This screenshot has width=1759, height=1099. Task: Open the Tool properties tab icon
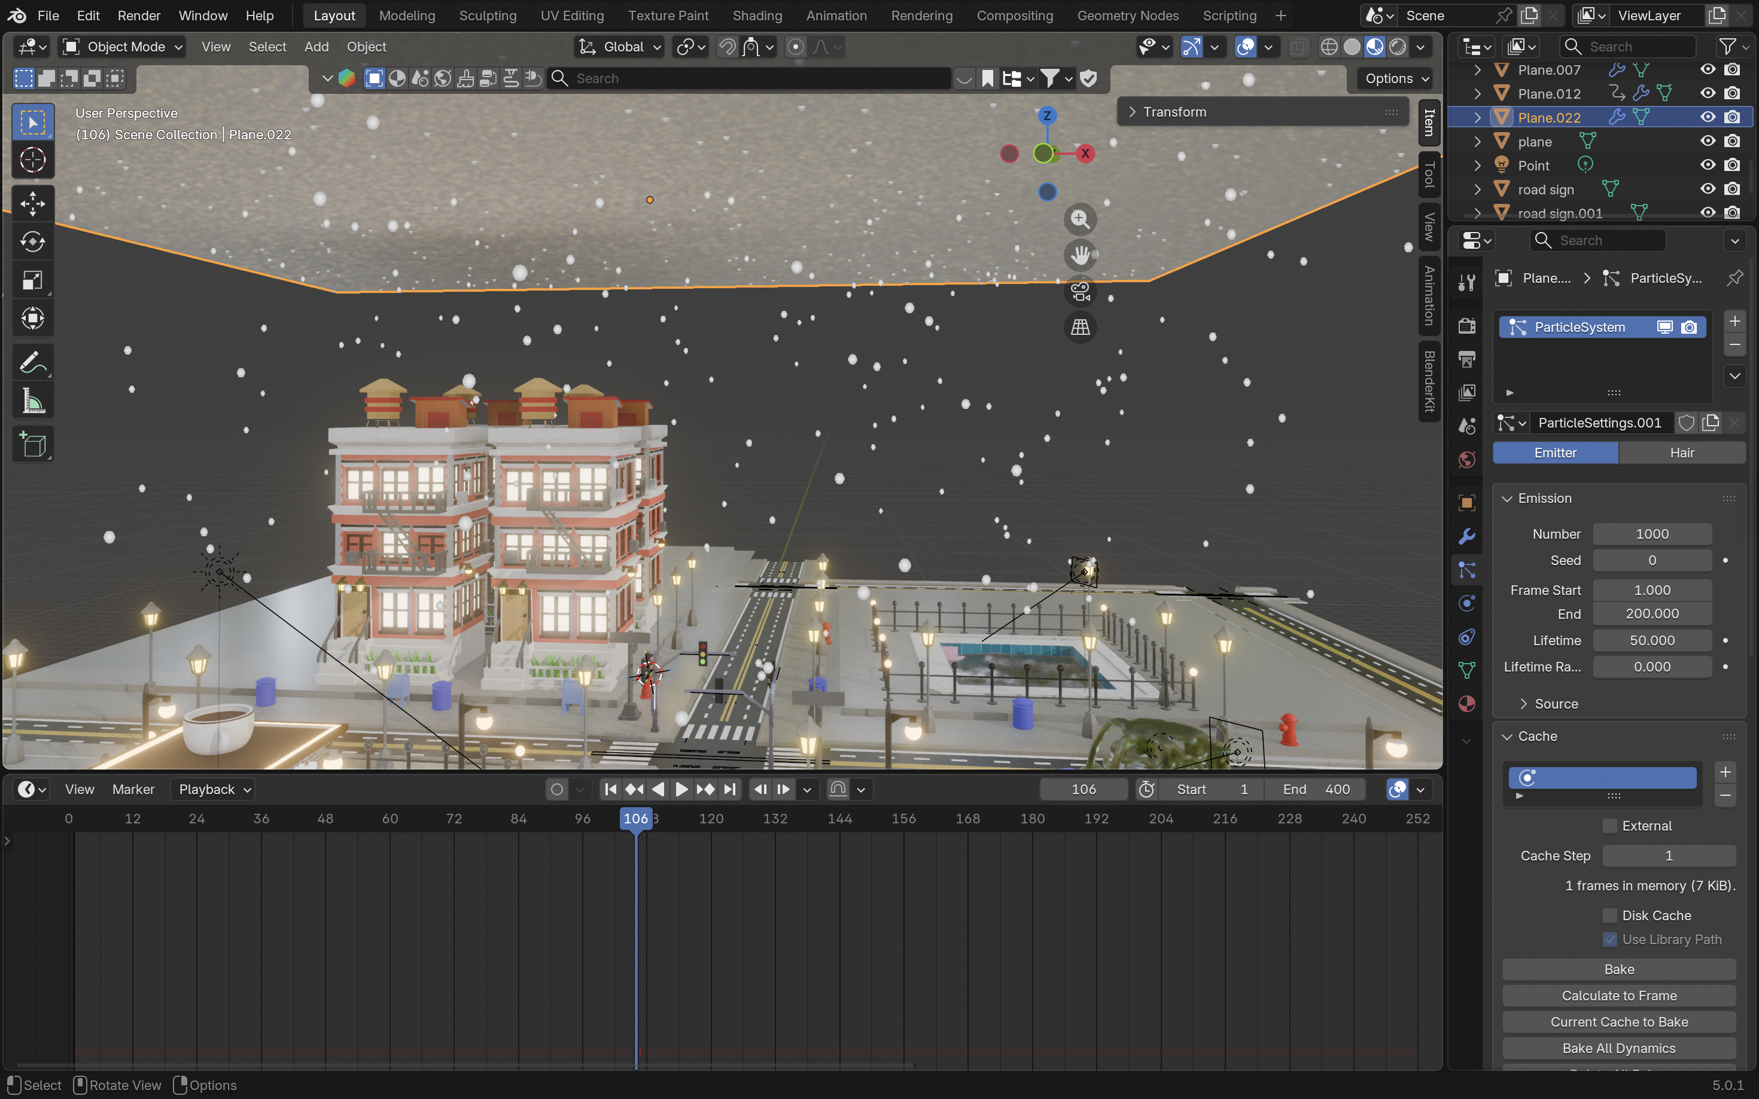coord(1466,282)
